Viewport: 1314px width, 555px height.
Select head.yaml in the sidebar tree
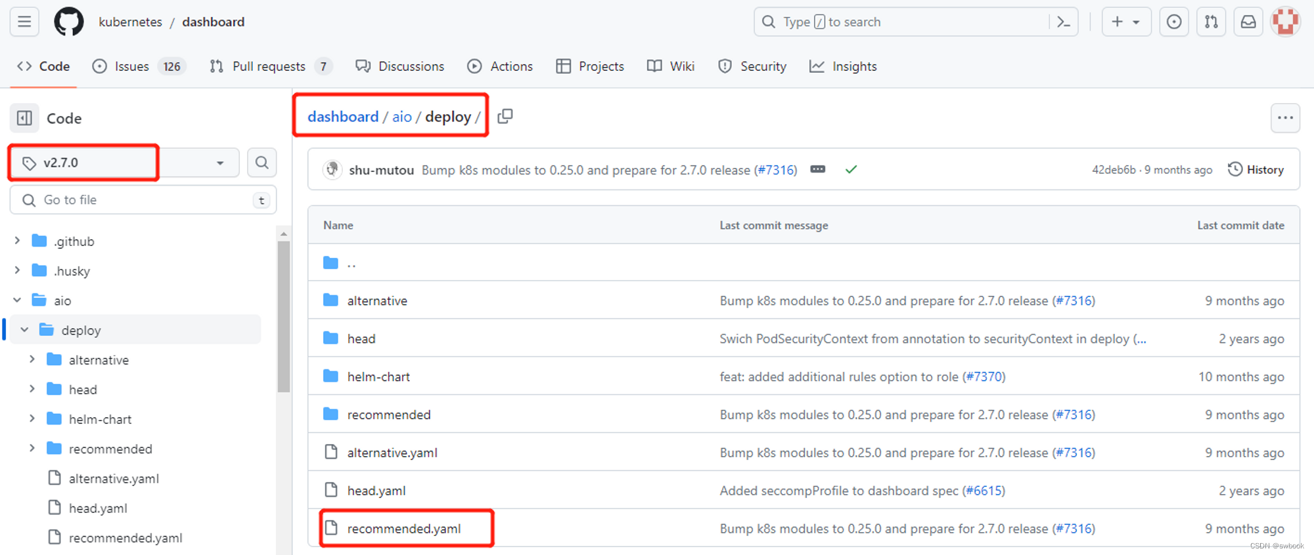tap(98, 508)
